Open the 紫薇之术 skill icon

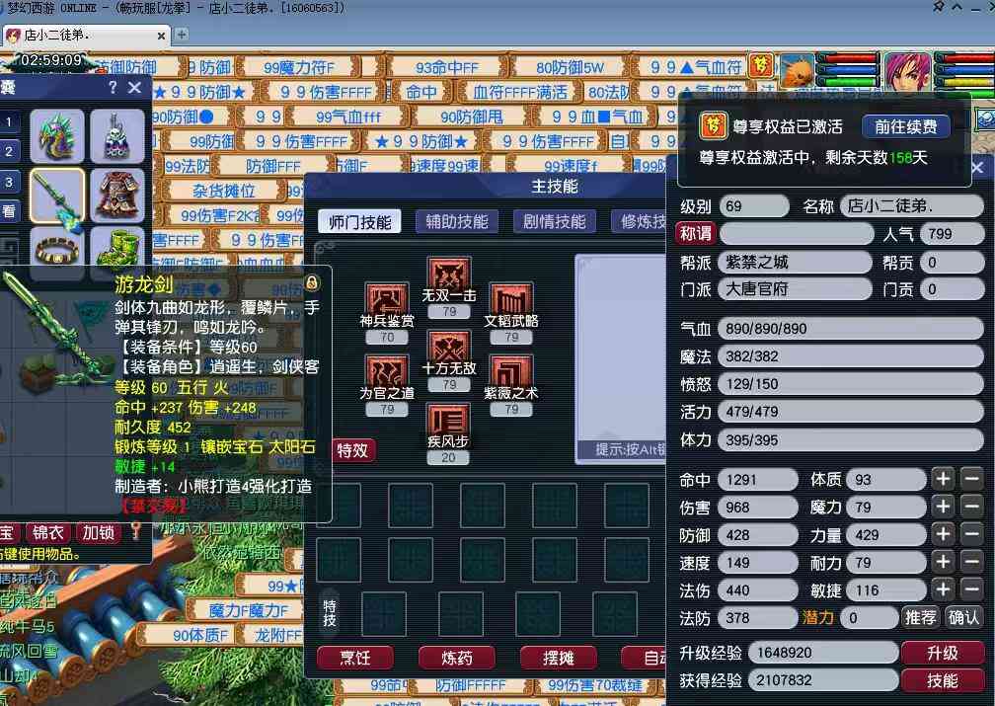click(511, 371)
